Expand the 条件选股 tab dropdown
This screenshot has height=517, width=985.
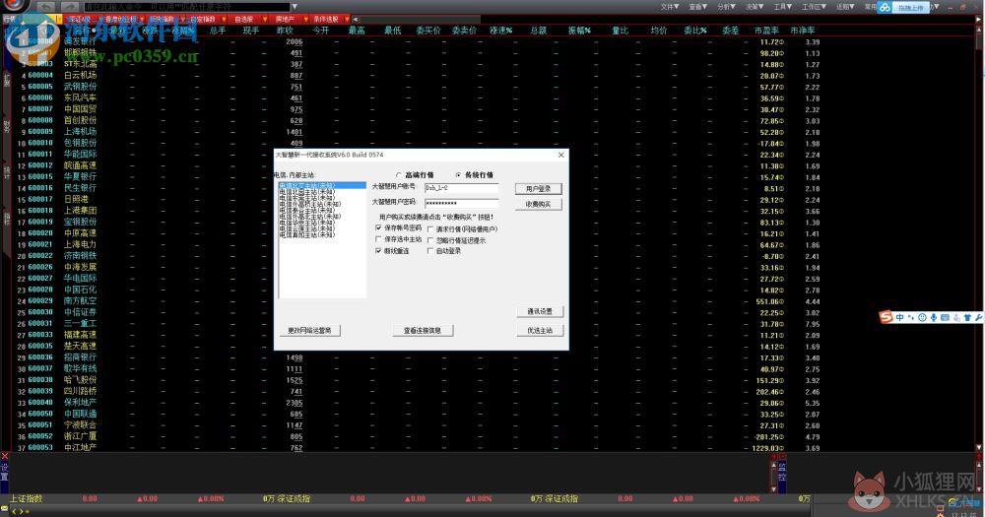click(346, 20)
